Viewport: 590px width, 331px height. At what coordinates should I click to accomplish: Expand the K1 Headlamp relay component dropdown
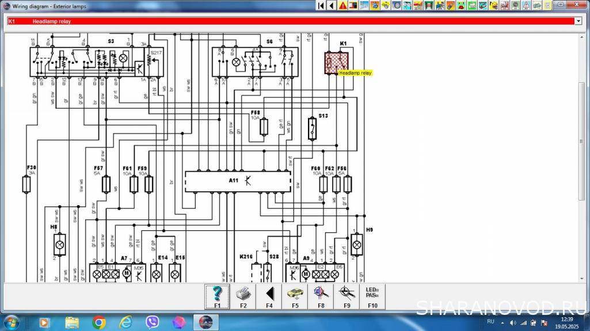coord(578,21)
